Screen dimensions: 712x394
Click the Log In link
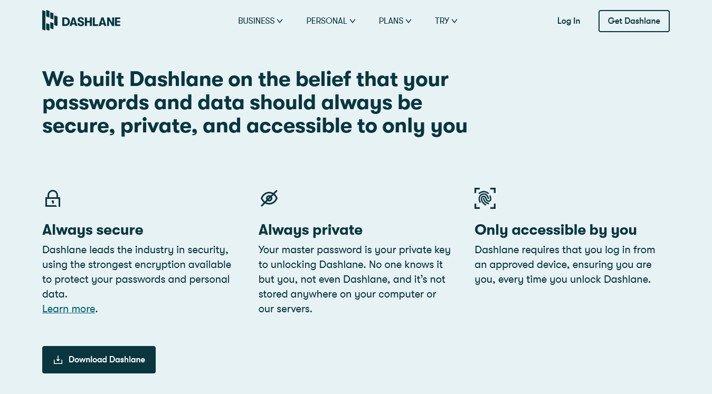coord(568,21)
